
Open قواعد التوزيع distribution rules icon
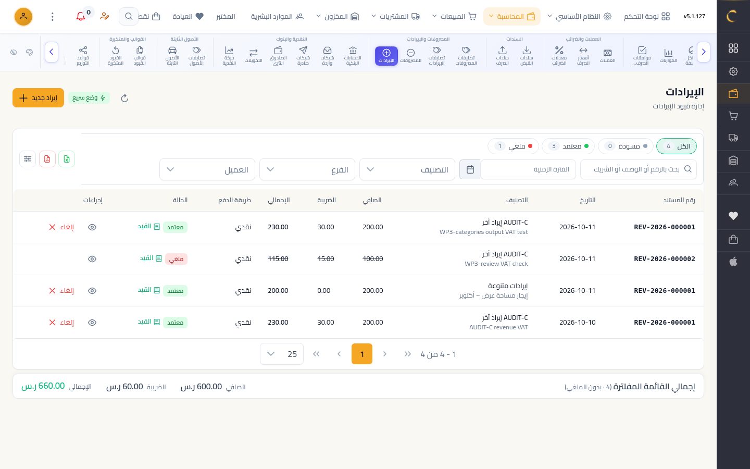click(x=83, y=55)
